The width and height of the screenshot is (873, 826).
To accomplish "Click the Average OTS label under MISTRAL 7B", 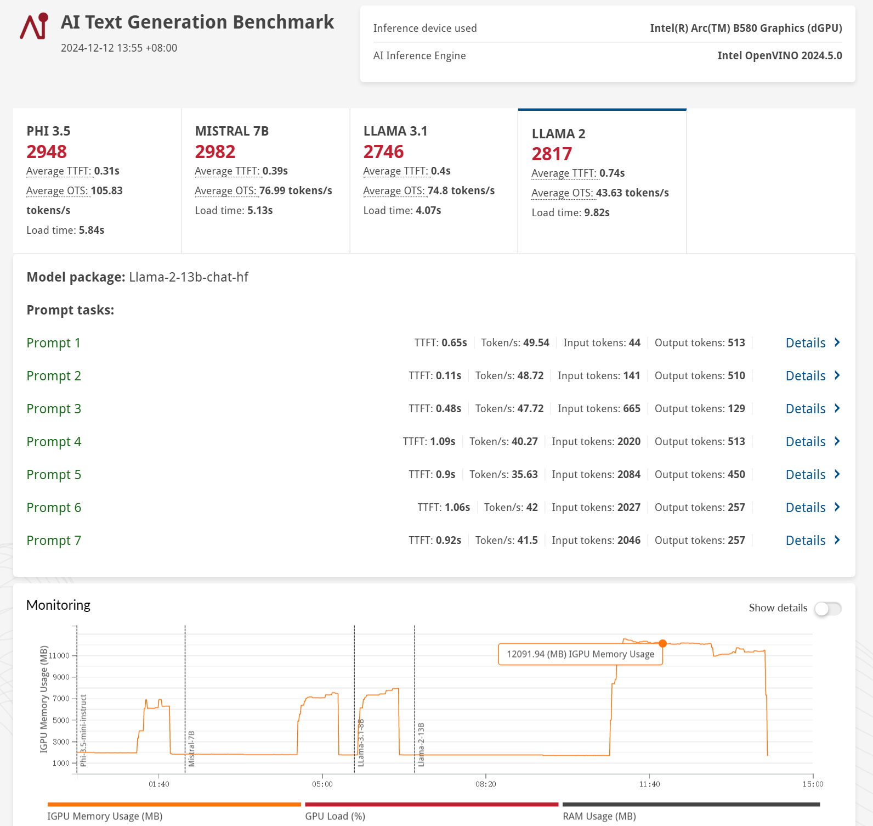I will click(226, 191).
